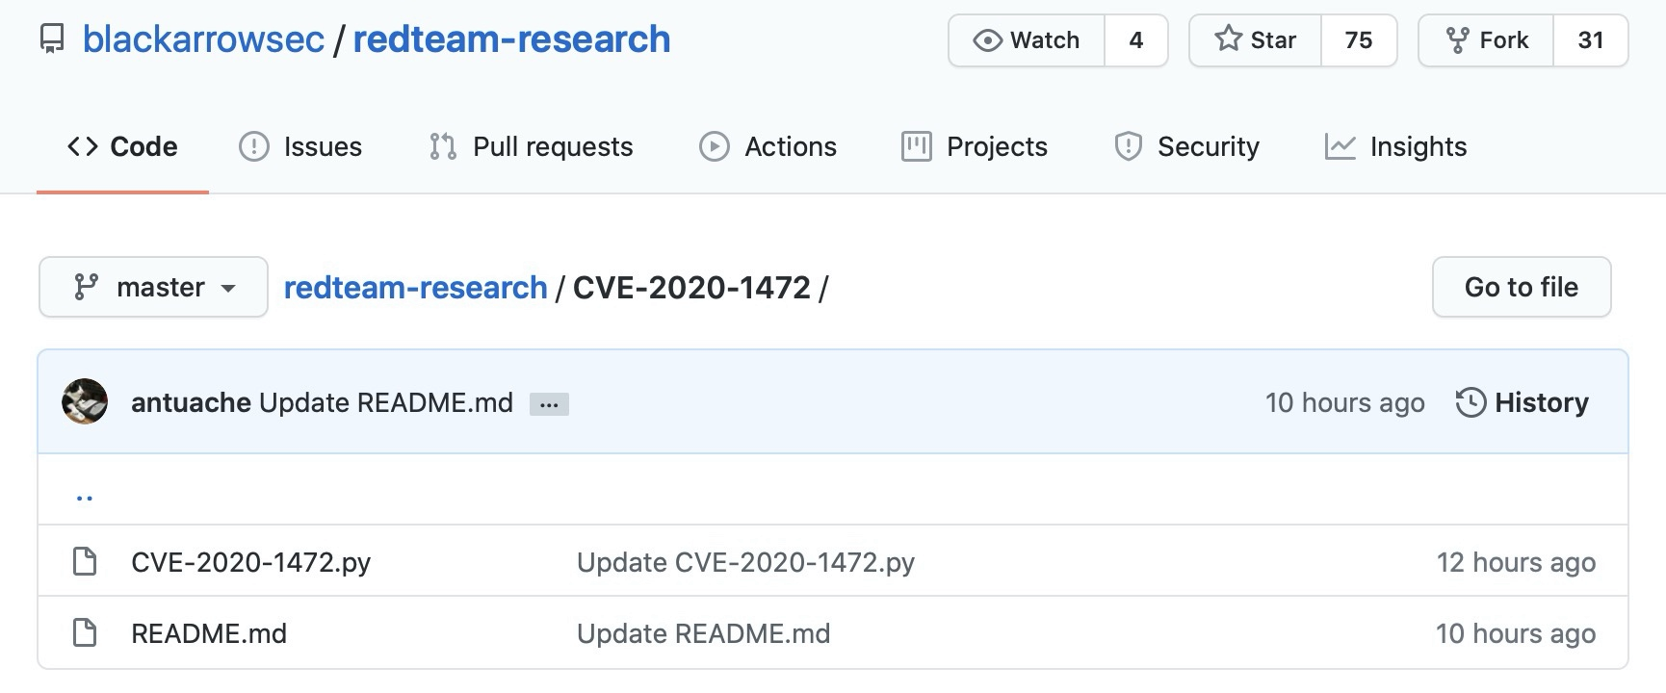Screen dimensions: 1666x693
Task: Expand the master branch dropdown
Action: [x=153, y=287]
